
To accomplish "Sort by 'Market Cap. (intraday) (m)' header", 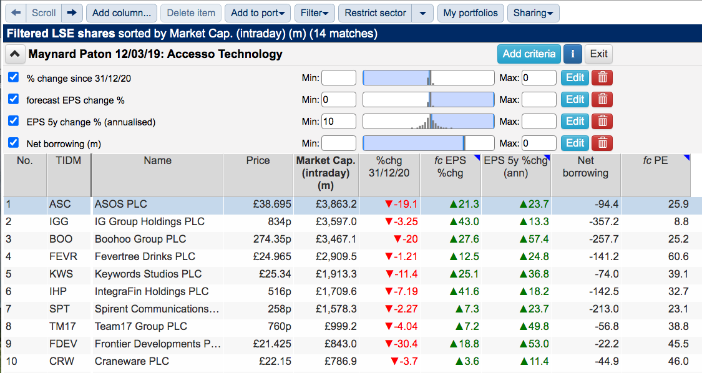I will pos(326,175).
